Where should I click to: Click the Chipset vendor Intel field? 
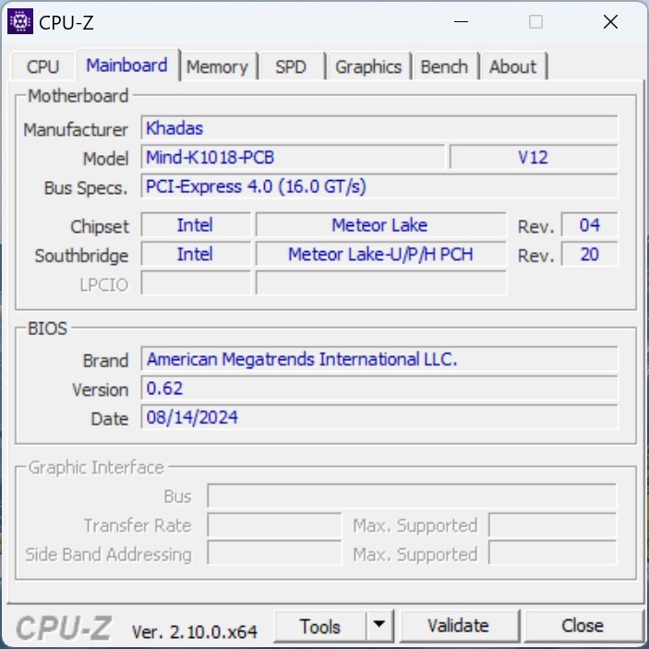click(196, 224)
